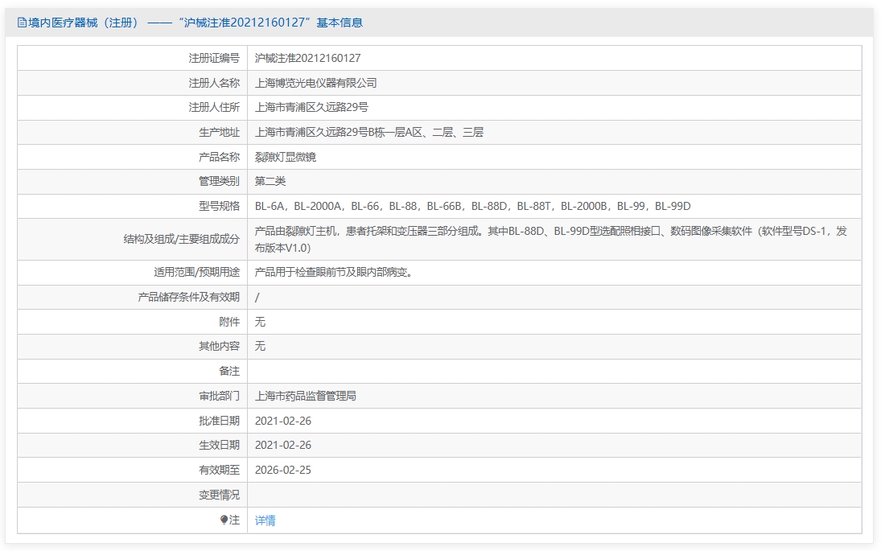Click the 其他内容 label
The width and height of the screenshot is (881, 551).
pyautogui.click(x=219, y=346)
